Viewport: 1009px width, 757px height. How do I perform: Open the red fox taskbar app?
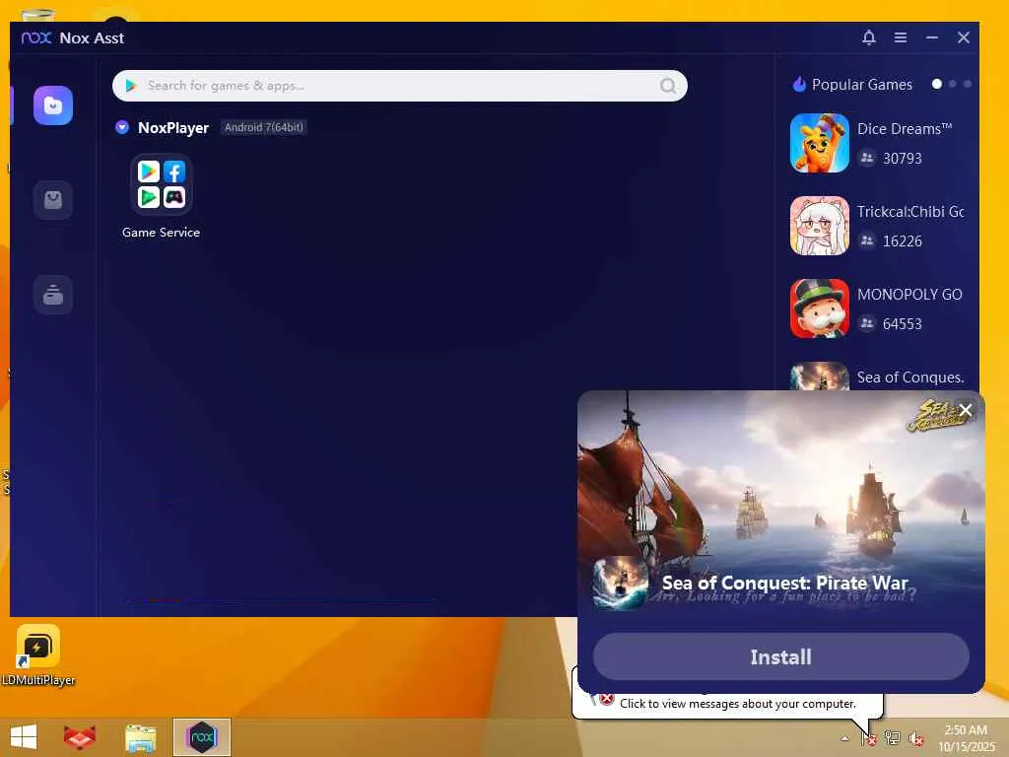pos(80,737)
